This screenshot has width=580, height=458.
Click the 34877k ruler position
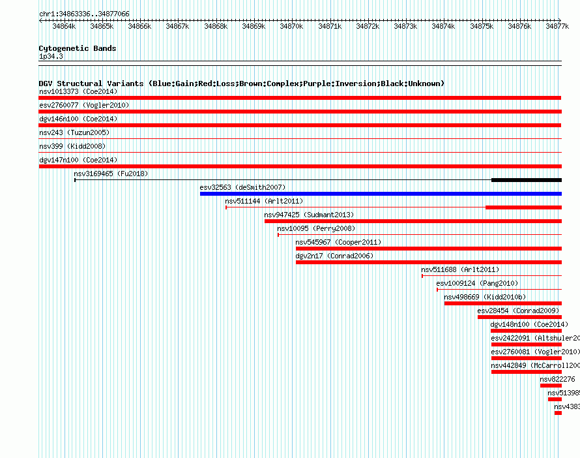coord(557,26)
